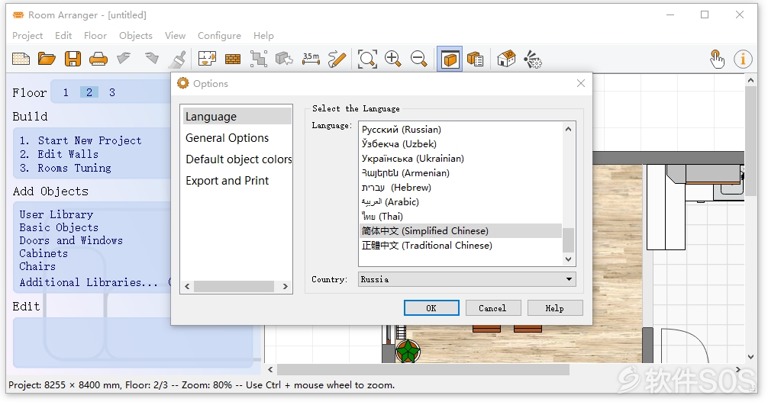Select the brick wall tool icon
The height and width of the screenshot is (402, 768).
(x=233, y=59)
